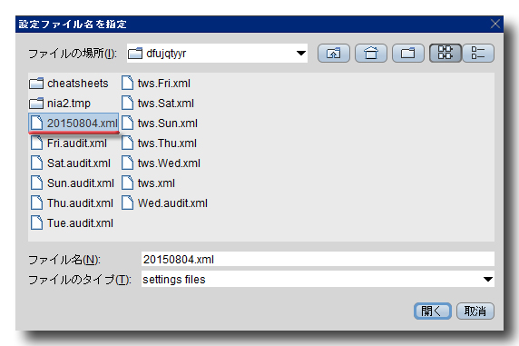
Task: Click the 開く open button
Action: point(432,311)
